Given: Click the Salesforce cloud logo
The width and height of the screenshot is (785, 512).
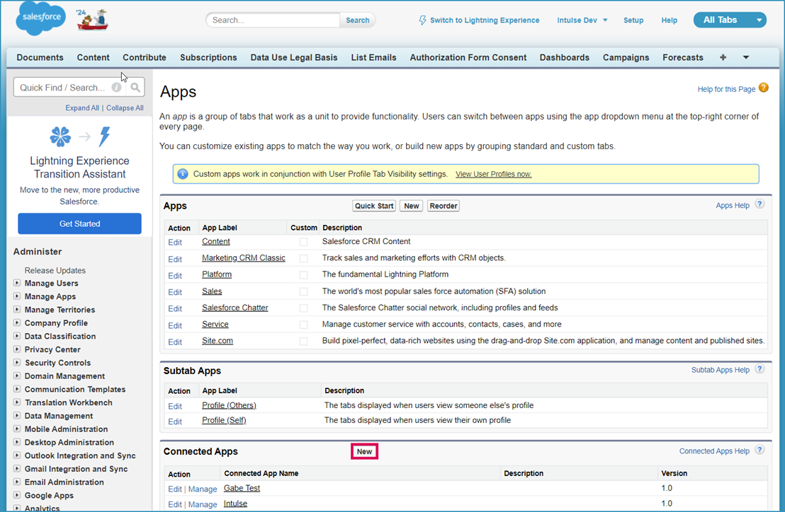Looking at the screenshot, I should (x=40, y=18).
